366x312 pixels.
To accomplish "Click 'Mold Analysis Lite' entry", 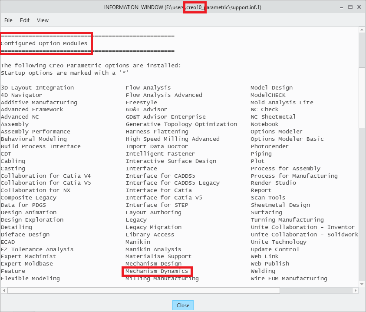I will click(282, 103).
